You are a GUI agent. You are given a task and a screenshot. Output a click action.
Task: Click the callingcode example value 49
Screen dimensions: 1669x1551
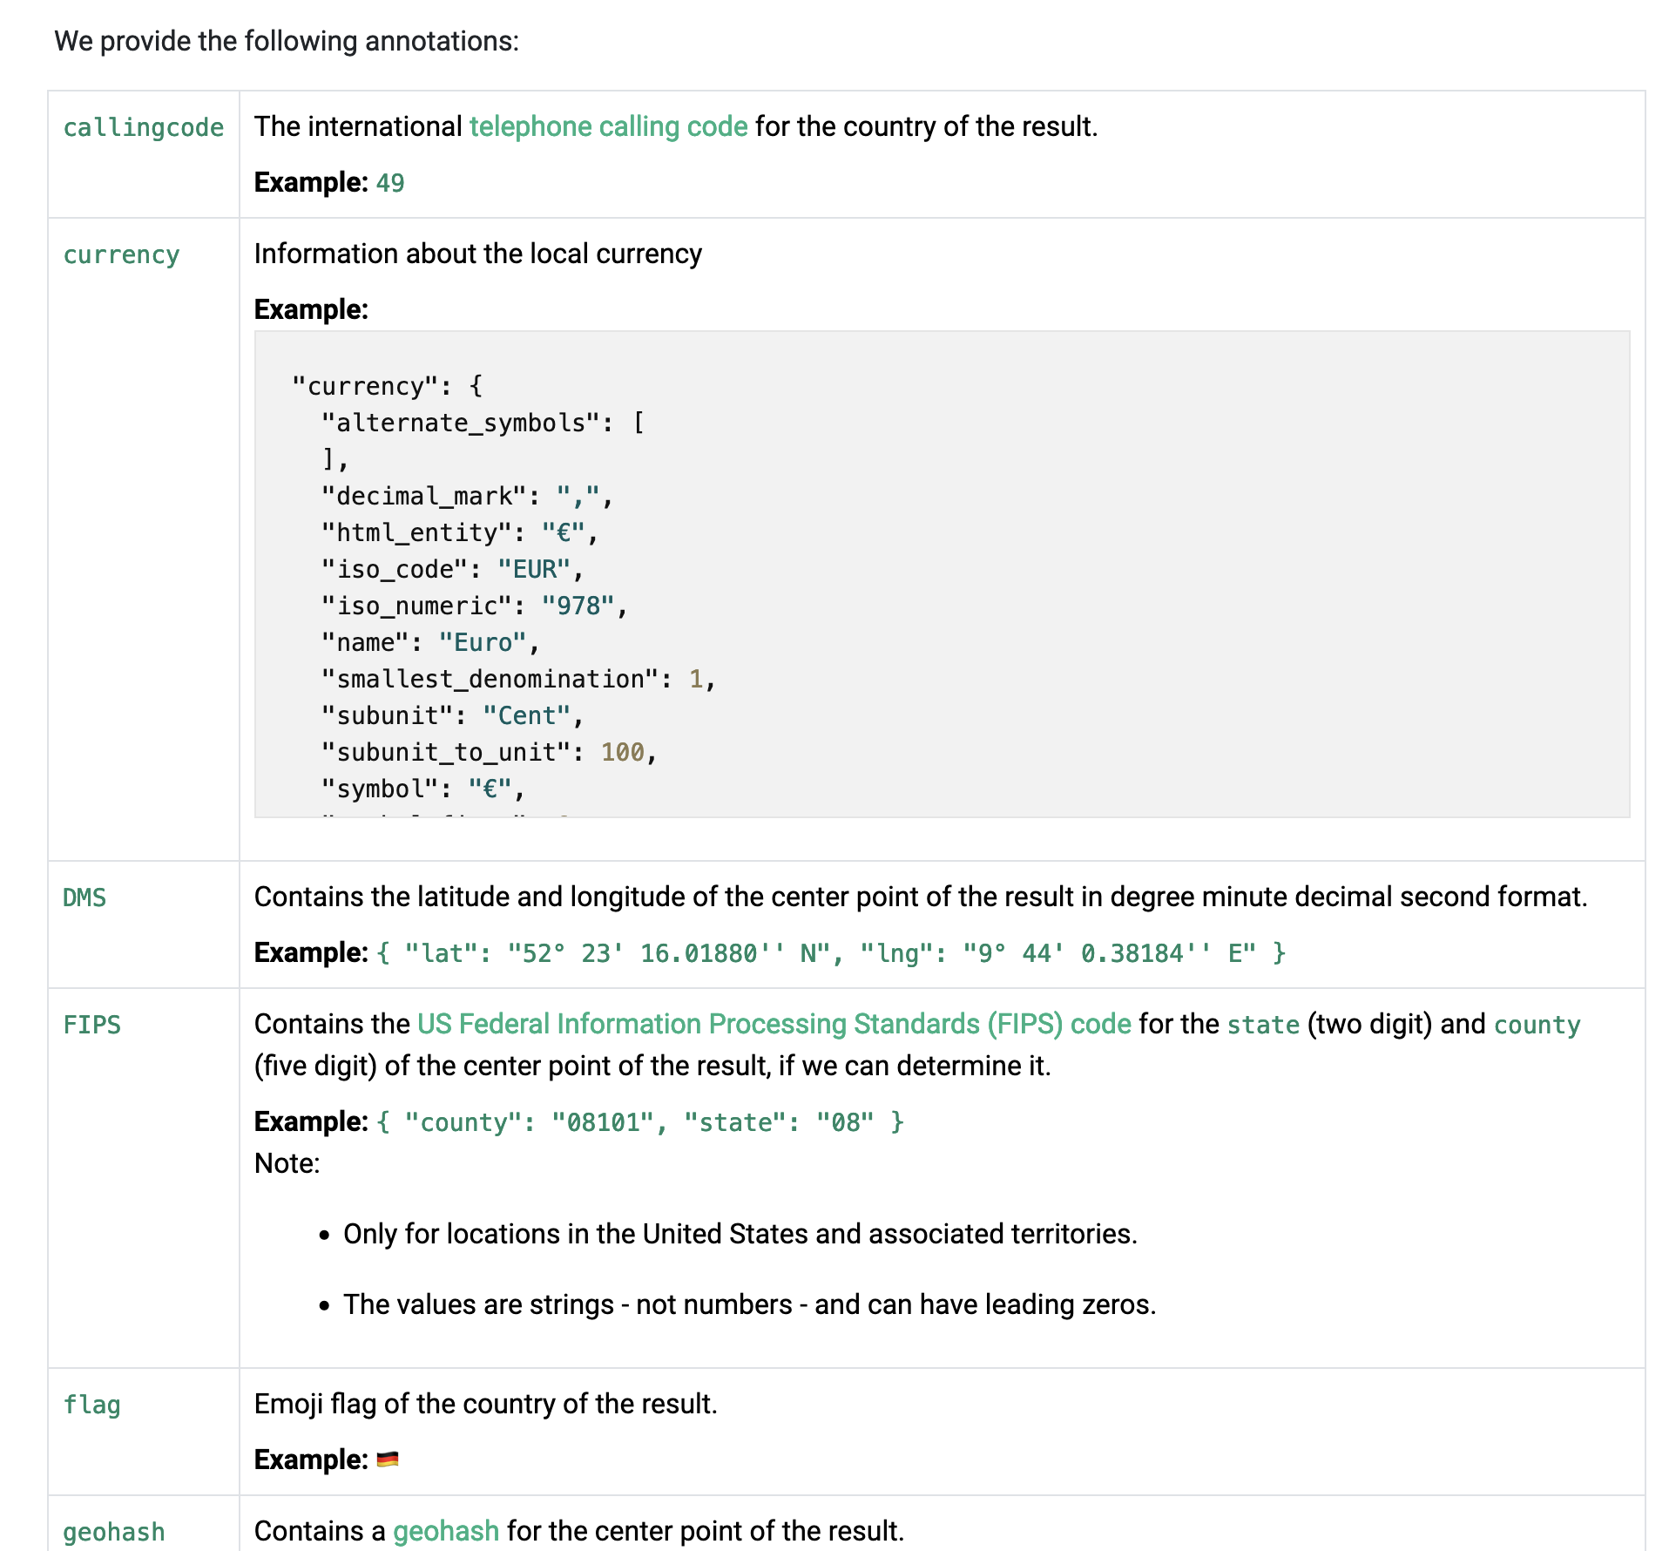[390, 183]
